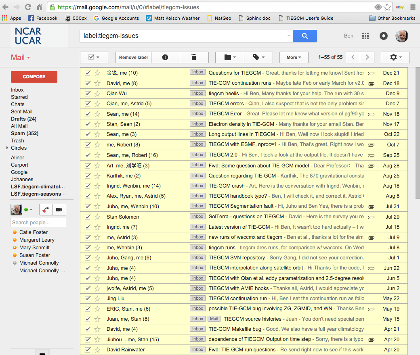Viewport: 420px width, 355px height.
Task: Open the Google apps grid
Action: point(365,36)
